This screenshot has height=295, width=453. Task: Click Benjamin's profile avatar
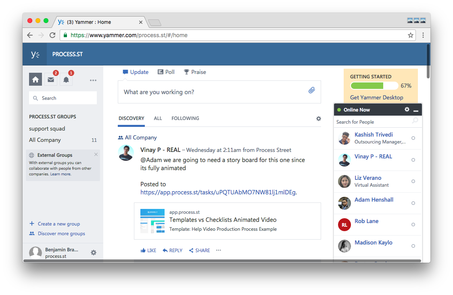[x=35, y=253]
